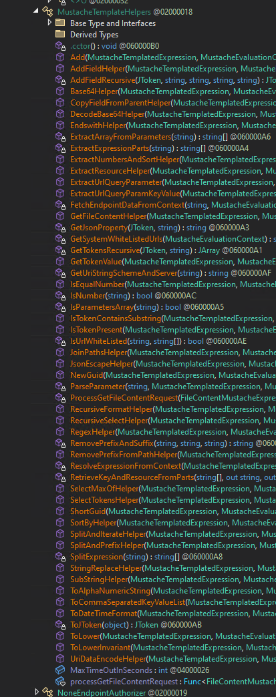
Task: Click the ToLower method icon
Action: (x=60, y=636)
